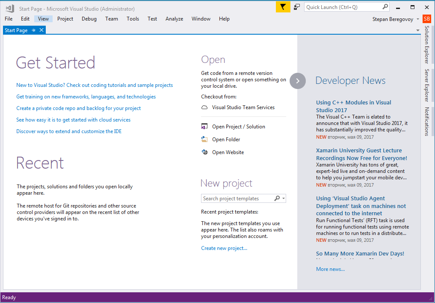The image size is (435, 303).
Task: Open the Analyze menu
Action: [174, 19]
